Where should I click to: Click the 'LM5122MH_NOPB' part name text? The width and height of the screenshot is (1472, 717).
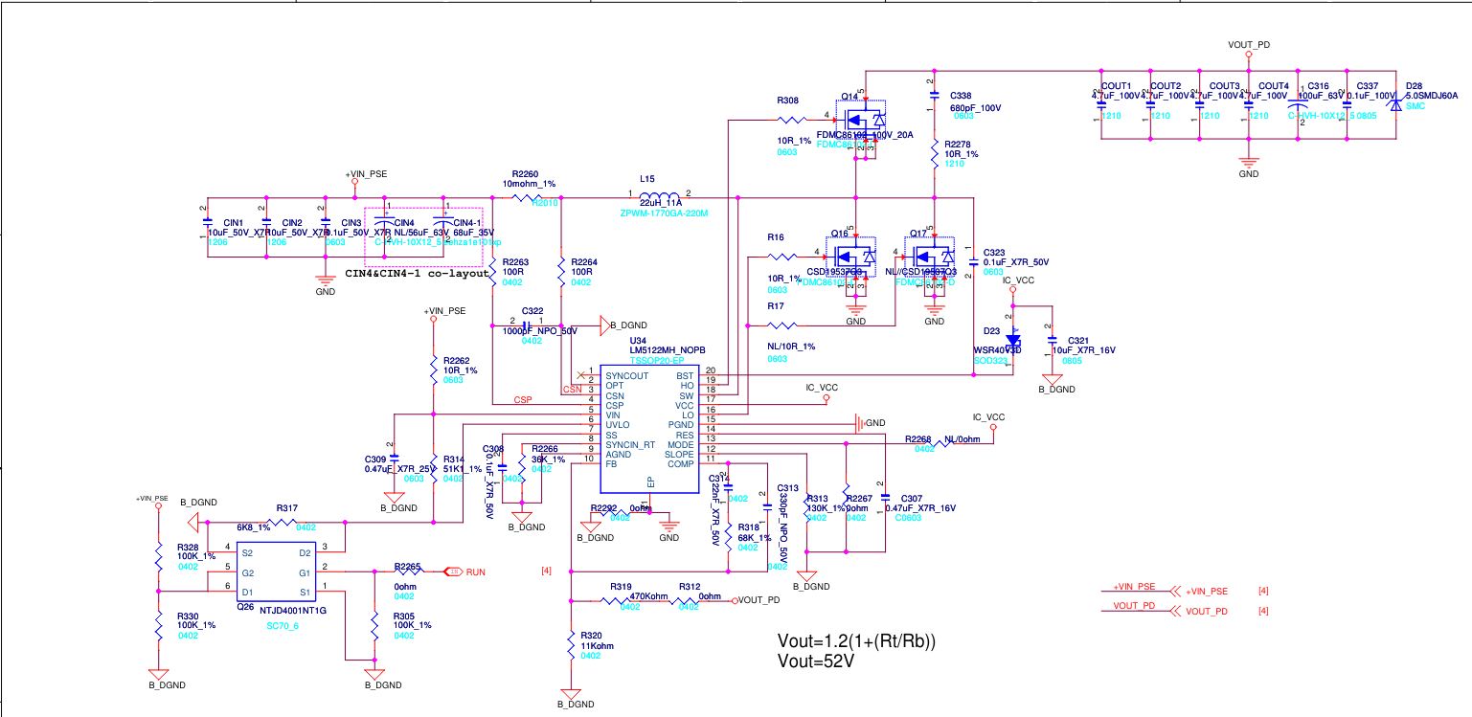tap(667, 349)
